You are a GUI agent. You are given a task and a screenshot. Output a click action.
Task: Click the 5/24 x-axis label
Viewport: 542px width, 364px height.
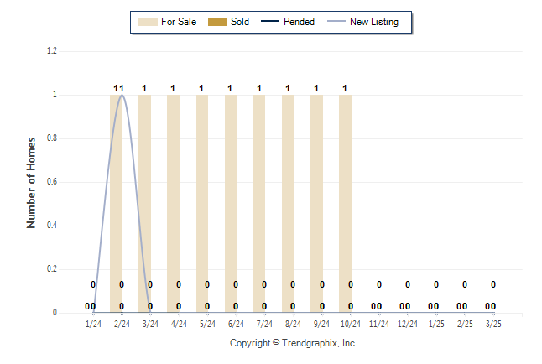[x=207, y=324]
